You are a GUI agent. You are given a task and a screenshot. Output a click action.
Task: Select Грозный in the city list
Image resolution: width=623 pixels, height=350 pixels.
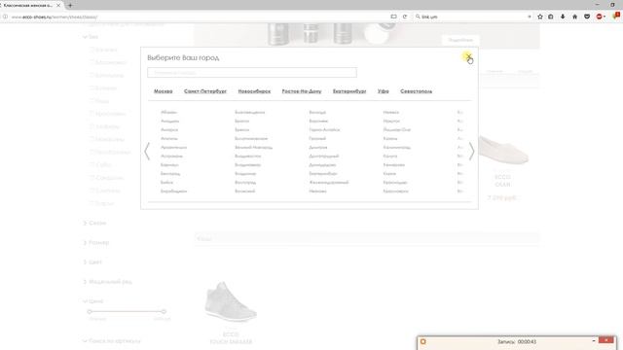tap(317, 138)
